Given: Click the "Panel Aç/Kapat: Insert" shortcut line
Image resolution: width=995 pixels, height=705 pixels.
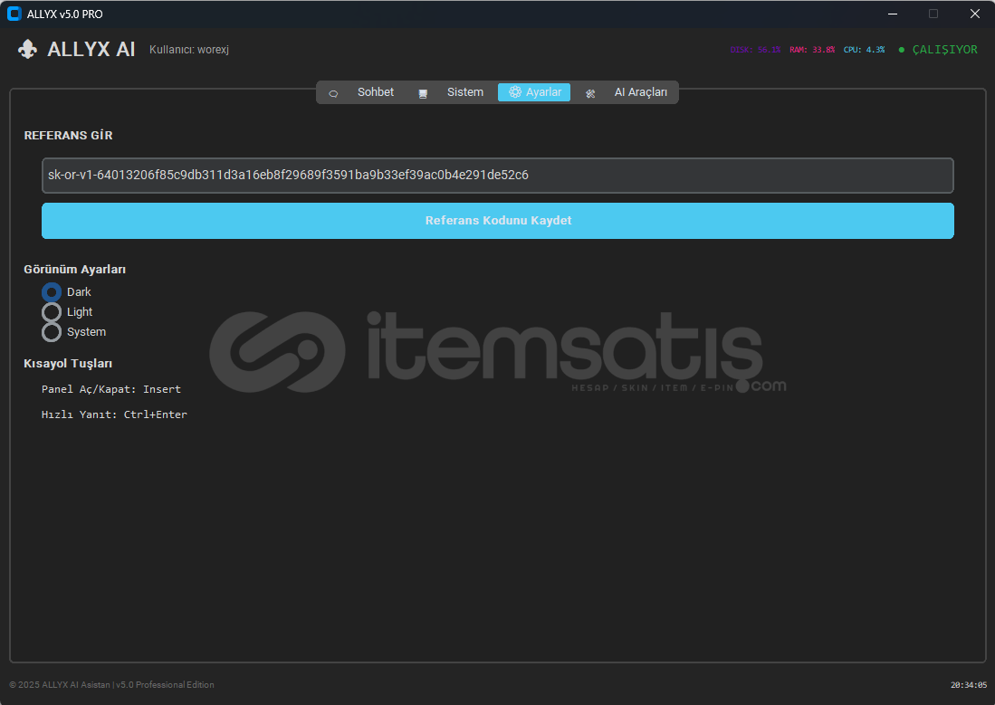Looking at the screenshot, I should coord(111,389).
